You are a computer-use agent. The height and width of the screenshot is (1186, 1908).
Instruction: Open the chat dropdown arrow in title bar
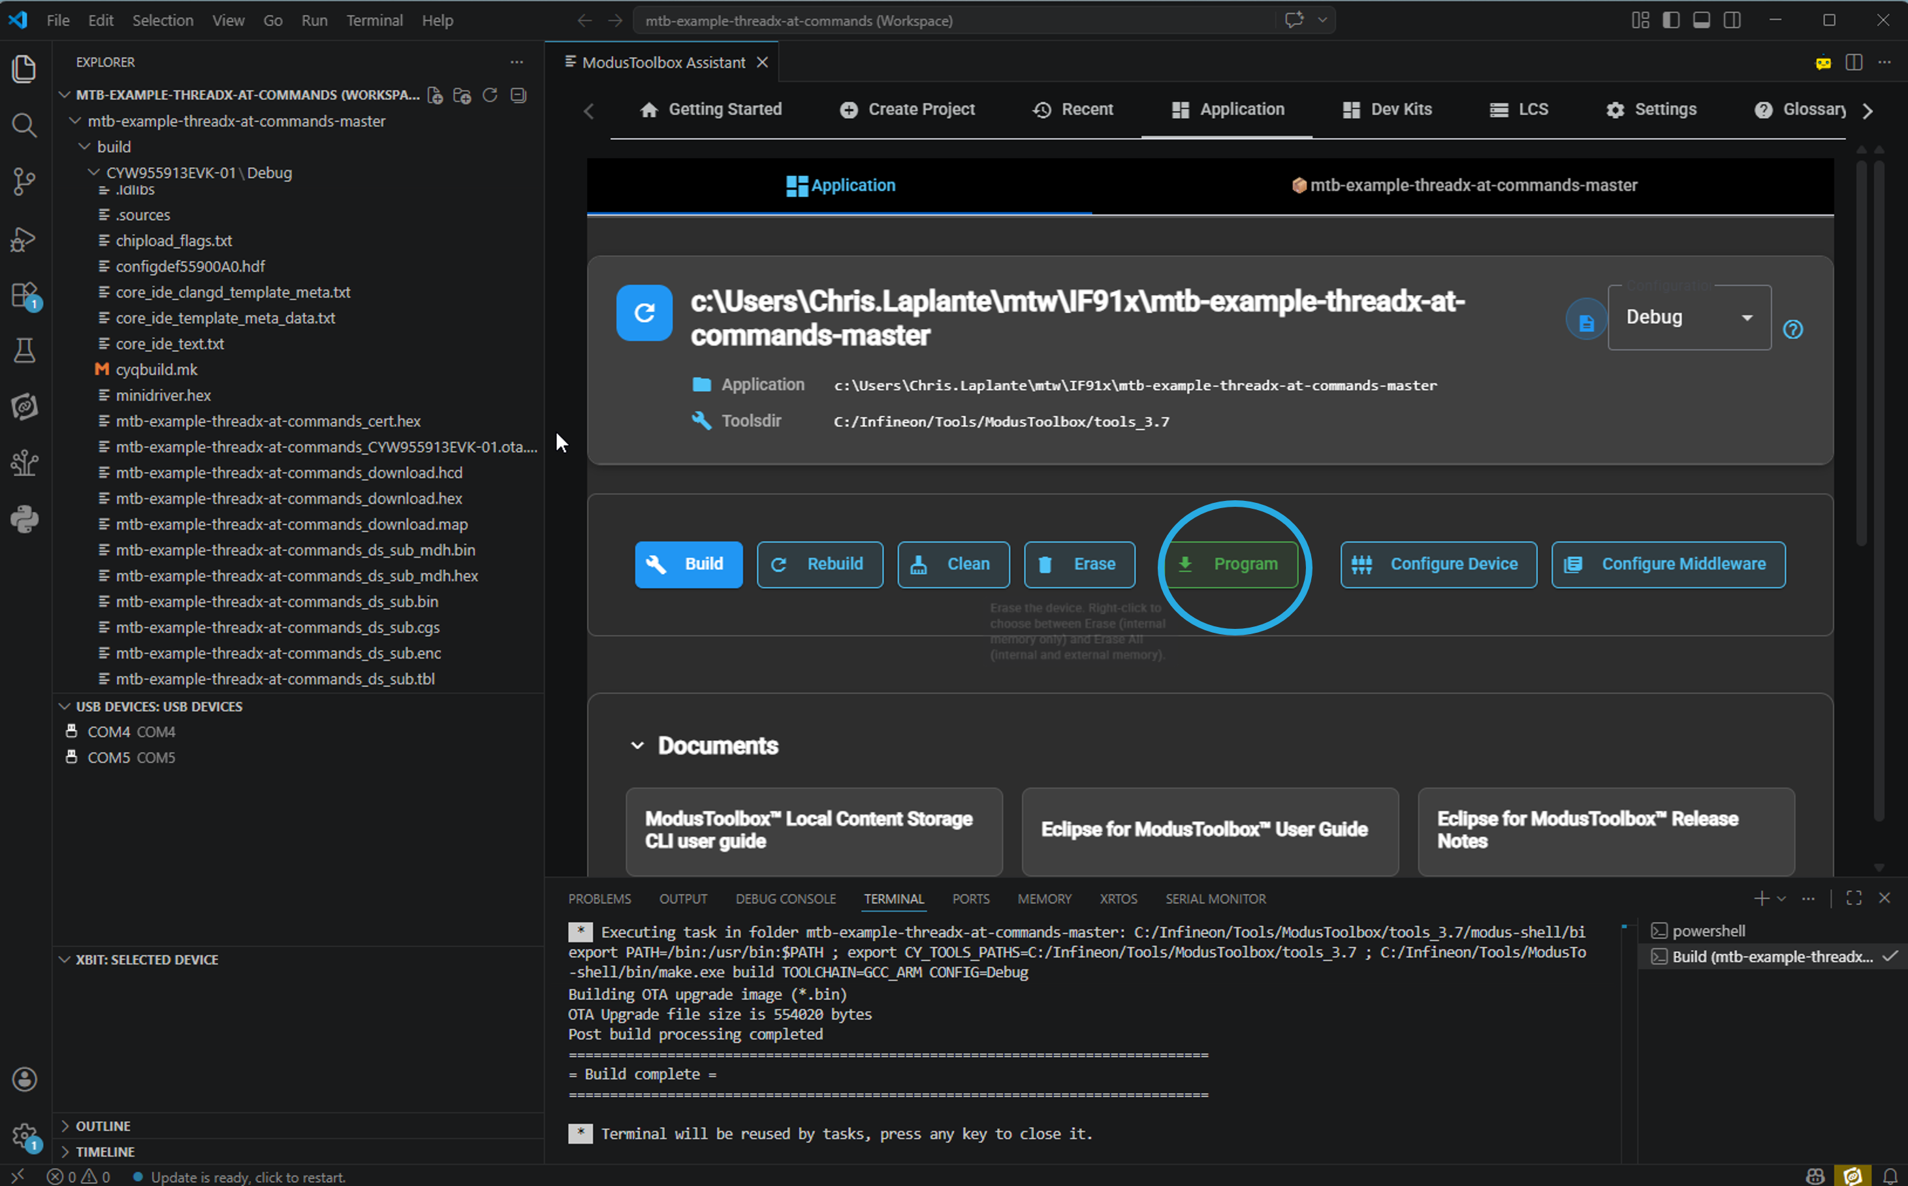[x=1323, y=20]
